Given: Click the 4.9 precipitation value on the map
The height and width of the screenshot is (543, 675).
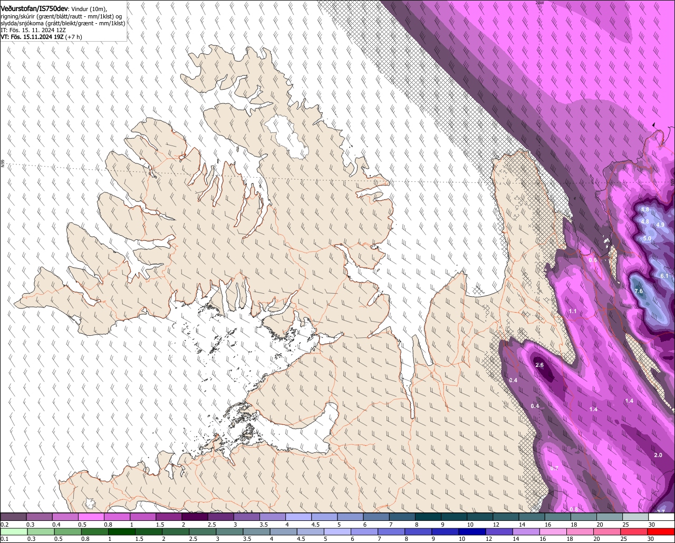Looking at the screenshot, I should click(660, 225).
